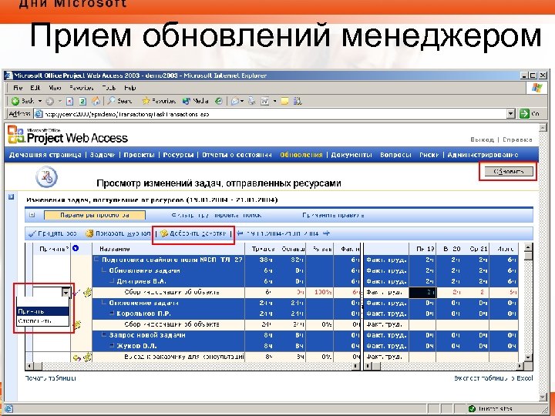The width and height of the screenshot is (555, 416).
Task: Collapse the Жуков О.Л. resource row
Action: click(x=112, y=346)
